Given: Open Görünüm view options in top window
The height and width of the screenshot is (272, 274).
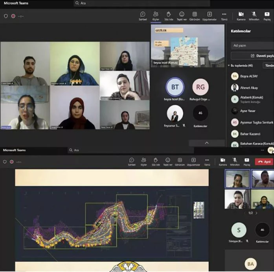Looking at the screenshot, I should pos(195,16).
